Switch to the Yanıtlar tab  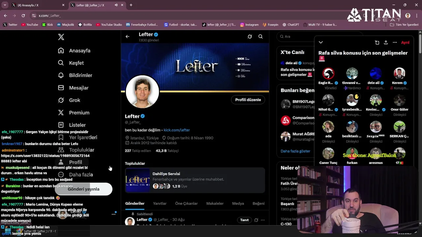[x=160, y=203]
